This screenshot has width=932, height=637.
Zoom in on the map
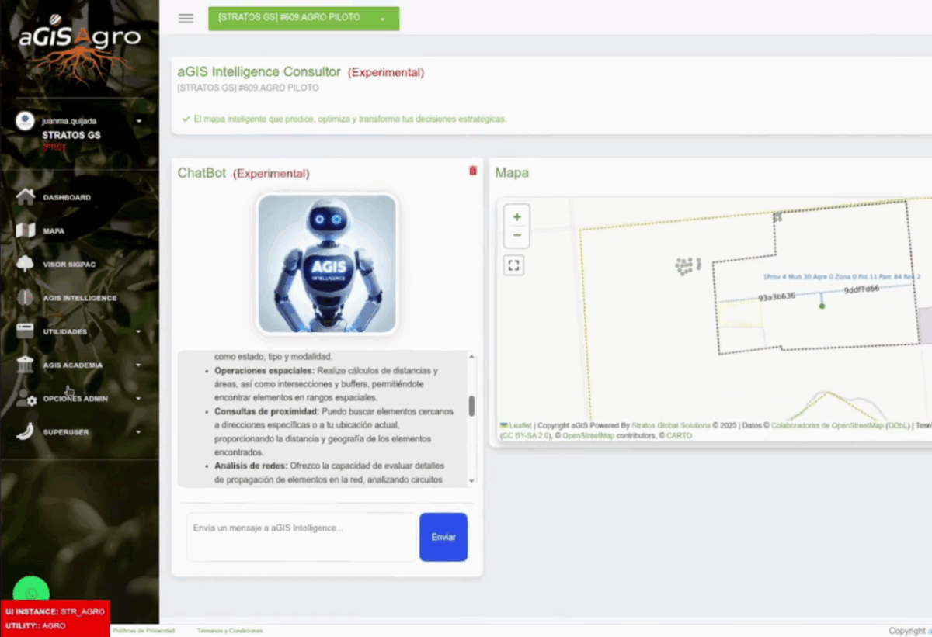tap(516, 217)
